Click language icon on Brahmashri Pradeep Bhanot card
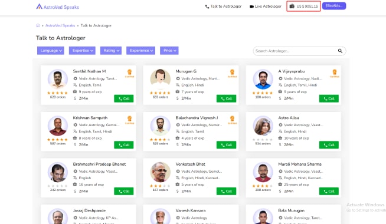 (x=75, y=178)
